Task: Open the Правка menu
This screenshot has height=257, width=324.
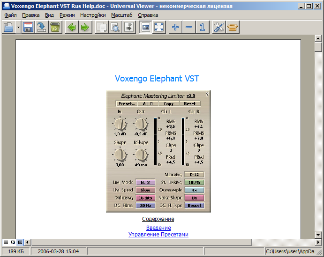Action: tap(31, 15)
